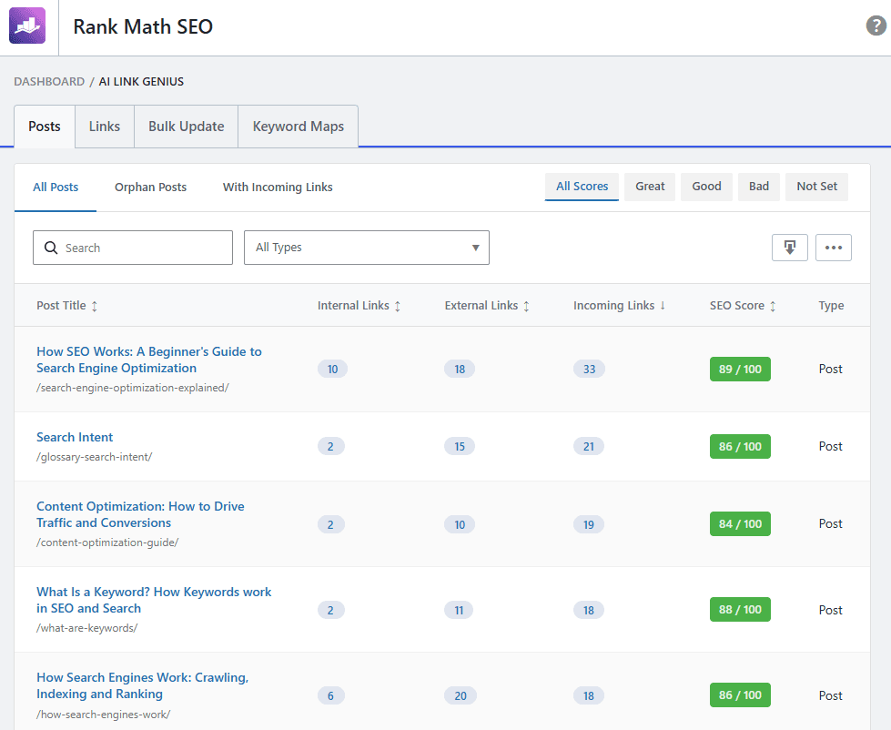891x730 pixels.
Task: Click inside the Search input field
Action: [133, 248]
